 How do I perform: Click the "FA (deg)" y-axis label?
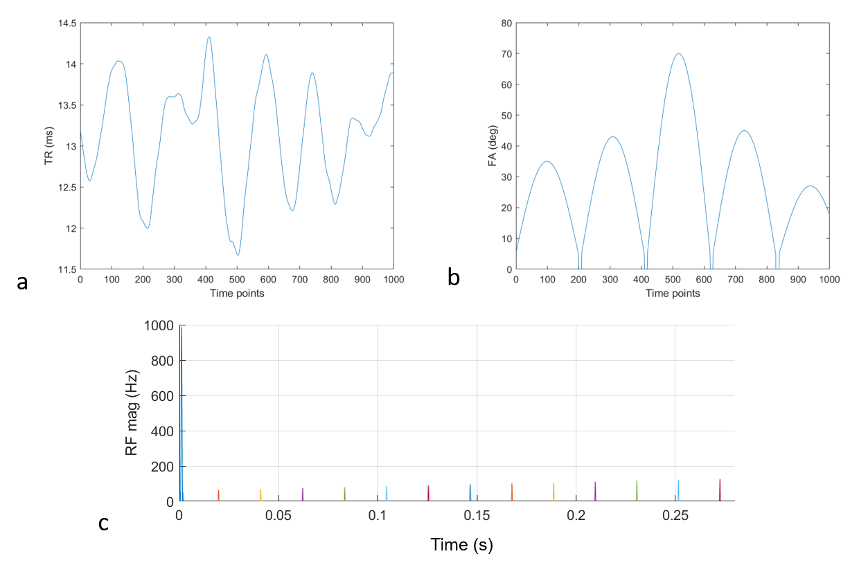[502, 146]
